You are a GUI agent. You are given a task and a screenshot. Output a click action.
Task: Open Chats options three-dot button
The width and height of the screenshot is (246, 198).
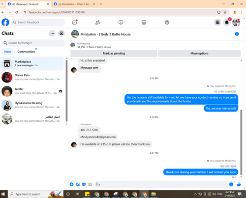[52, 33]
